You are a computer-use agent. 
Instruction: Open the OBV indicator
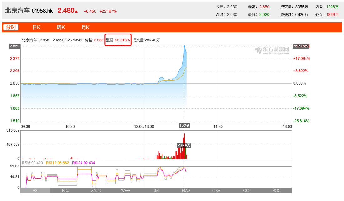click(216, 190)
